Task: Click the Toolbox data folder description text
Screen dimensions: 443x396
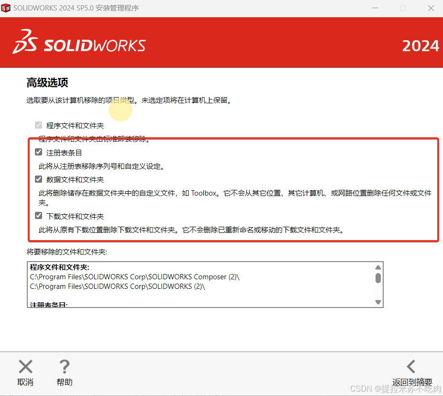Action: point(235,198)
